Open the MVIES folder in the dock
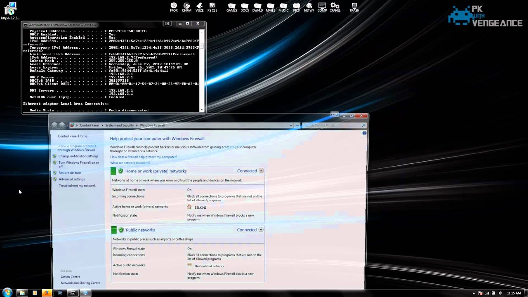This screenshot has width=528, height=297. point(271,7)
